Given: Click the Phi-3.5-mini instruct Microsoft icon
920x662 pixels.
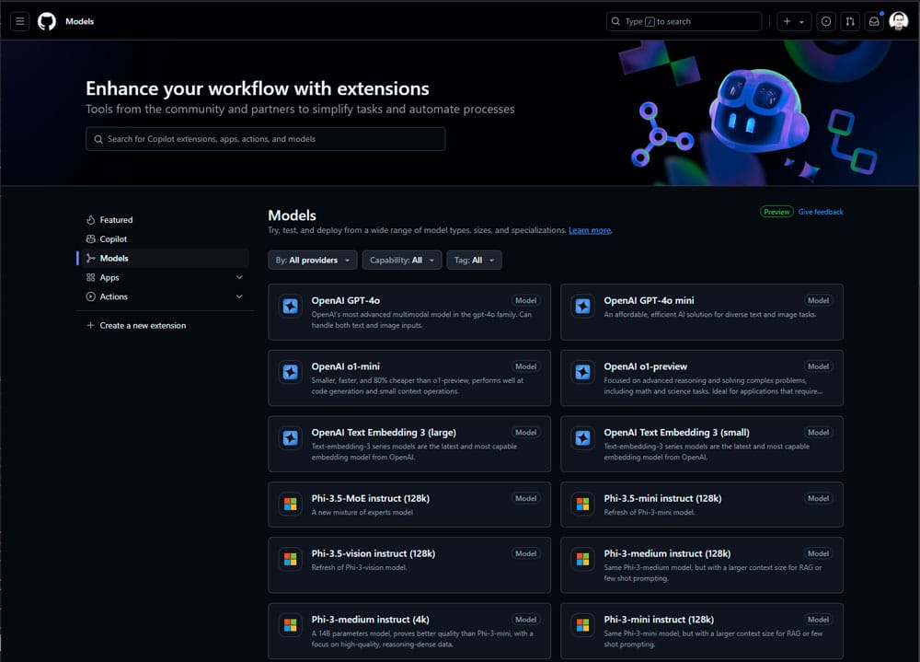Looking at the screenshot, I should tap(582, 504).
